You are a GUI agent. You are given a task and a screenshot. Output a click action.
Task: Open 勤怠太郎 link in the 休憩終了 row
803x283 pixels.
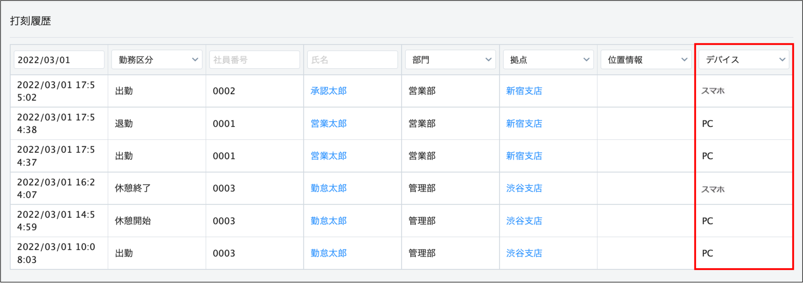click(x=329, y=188)
